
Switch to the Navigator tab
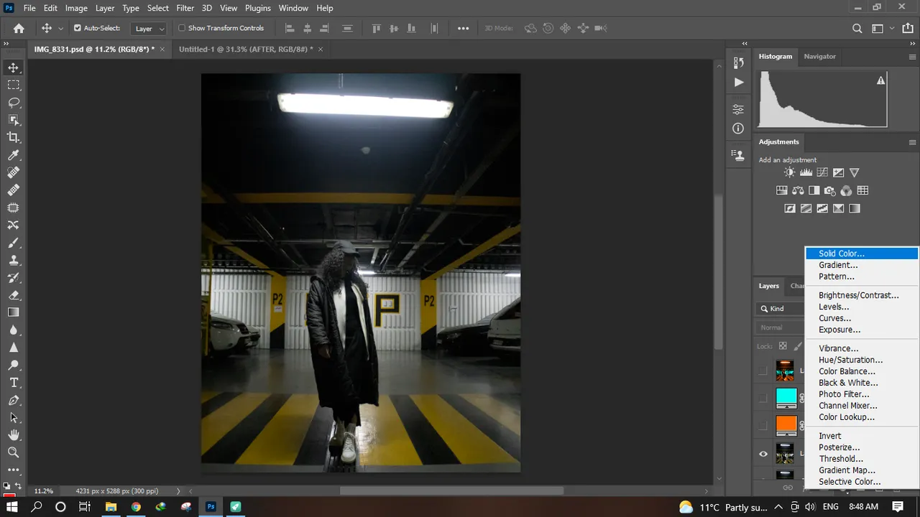point(819,56)
